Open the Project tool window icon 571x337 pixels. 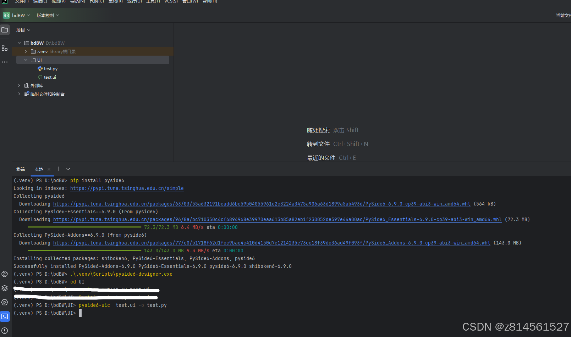5,30
